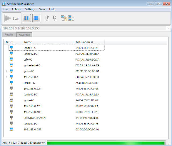Select the Results tab
172x146 pixels.
point(9,34)
